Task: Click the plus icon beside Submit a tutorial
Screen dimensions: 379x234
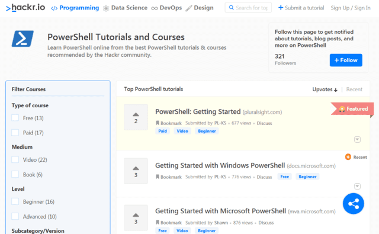Action: pos(281,8)
